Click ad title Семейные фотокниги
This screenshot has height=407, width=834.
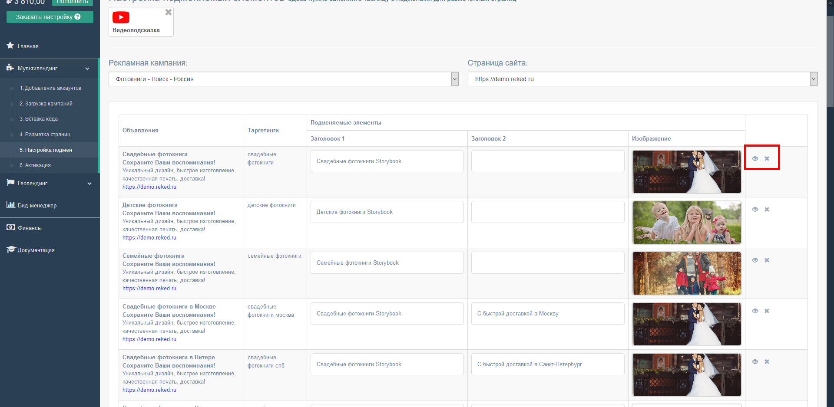pos(153,256)
